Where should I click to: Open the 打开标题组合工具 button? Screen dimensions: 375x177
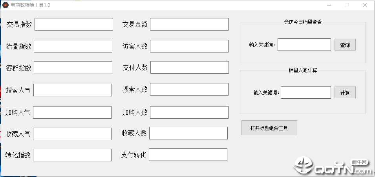click(269, 128)
